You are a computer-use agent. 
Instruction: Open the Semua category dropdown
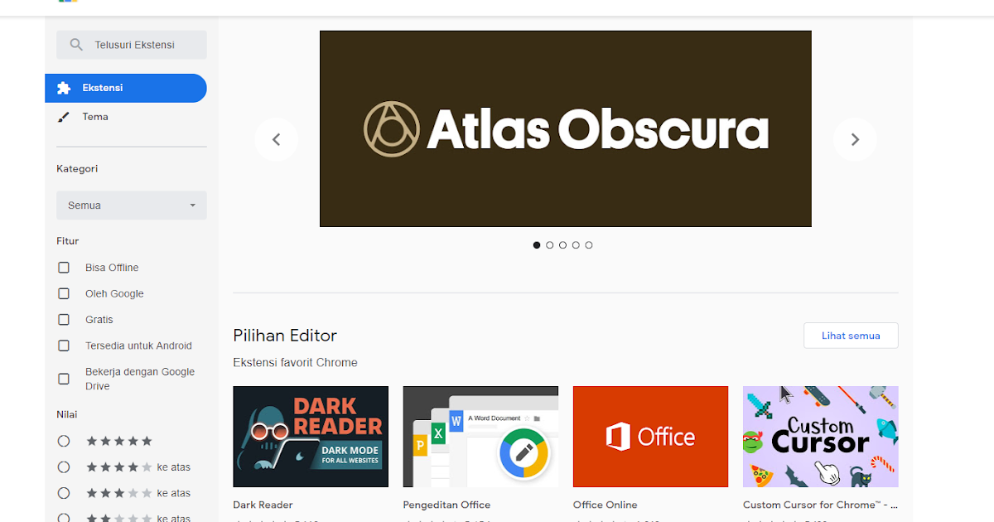132,205
